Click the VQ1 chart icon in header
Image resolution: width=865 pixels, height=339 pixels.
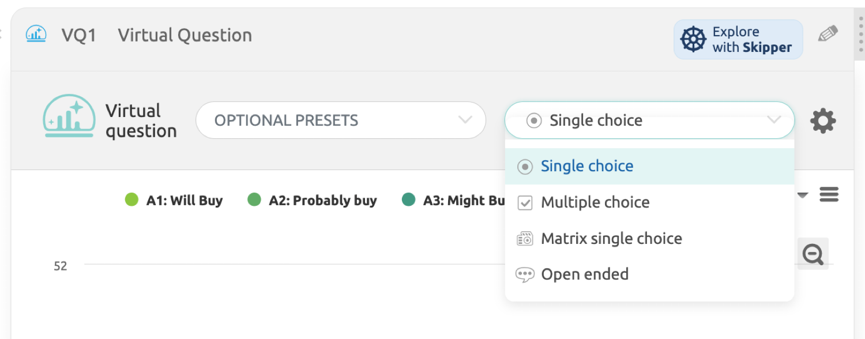36,35
